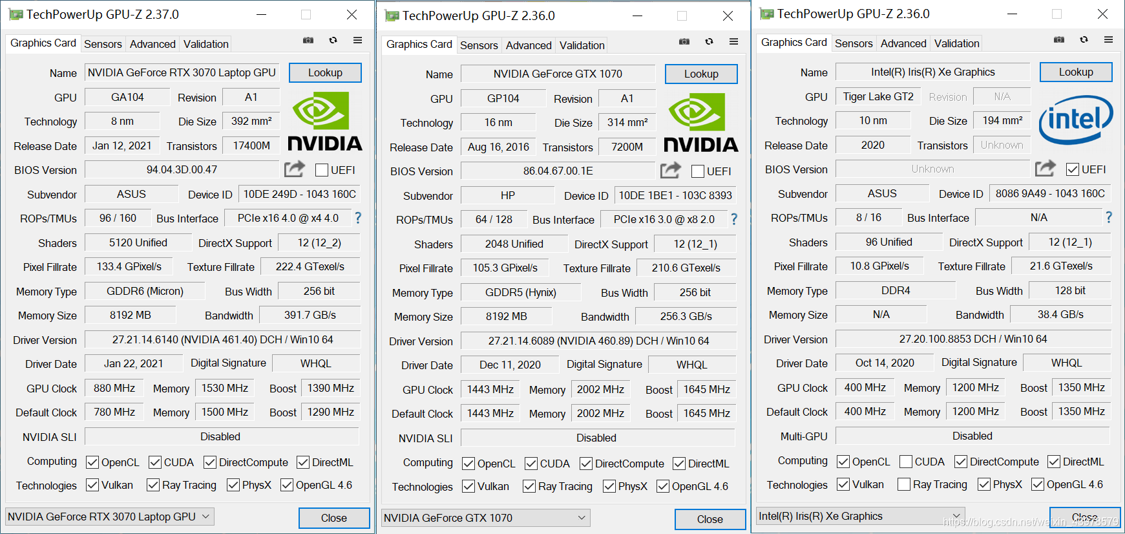1125x534 pixels.
Task: Open hamburger menu in GTX 1070 window
Action: coord(733,41)
